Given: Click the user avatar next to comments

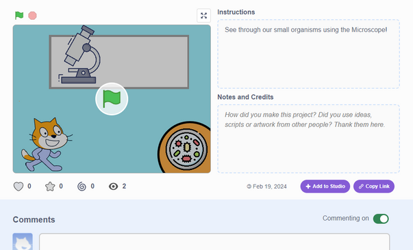Looking at the screenshot, I should tap(23, 242).
